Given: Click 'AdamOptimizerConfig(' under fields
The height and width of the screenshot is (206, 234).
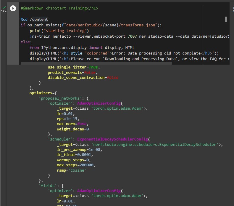Looking at the screenshot, I should coord(100,191).
